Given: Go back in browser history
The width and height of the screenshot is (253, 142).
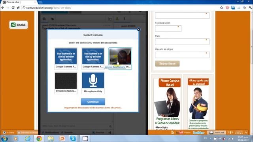Looking at the screenshot, I should 3,7.
